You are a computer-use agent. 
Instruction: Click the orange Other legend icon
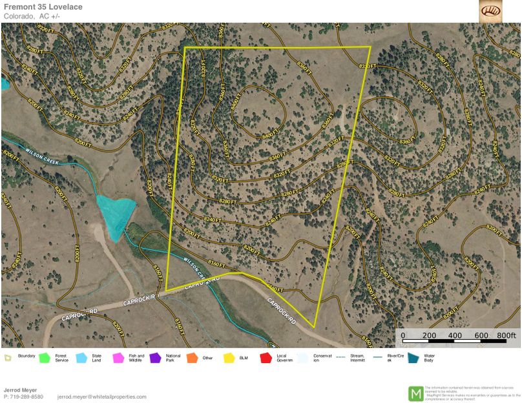(192, 356)
